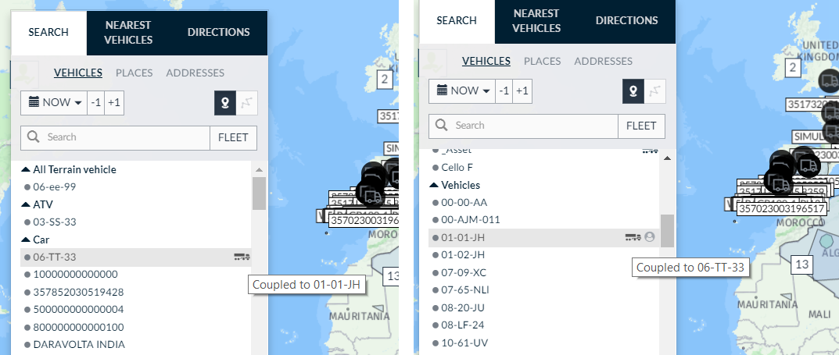Click the trailer icon on the 01-01-JH row
The width and height of the screenshot is (839, 355).
(x=633, y=236)
